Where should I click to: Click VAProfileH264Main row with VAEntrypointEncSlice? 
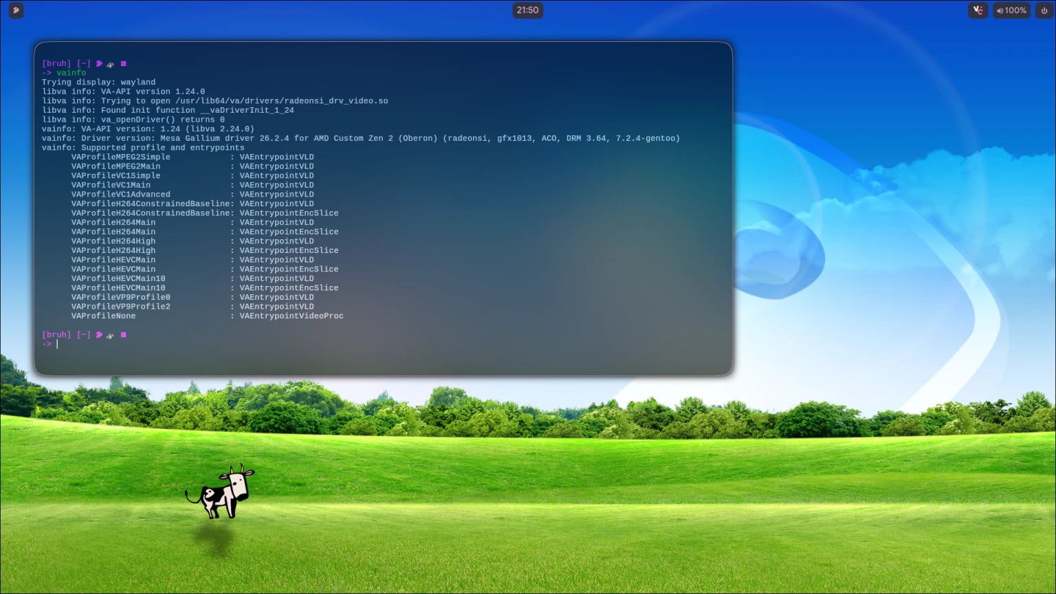[205, 232]
